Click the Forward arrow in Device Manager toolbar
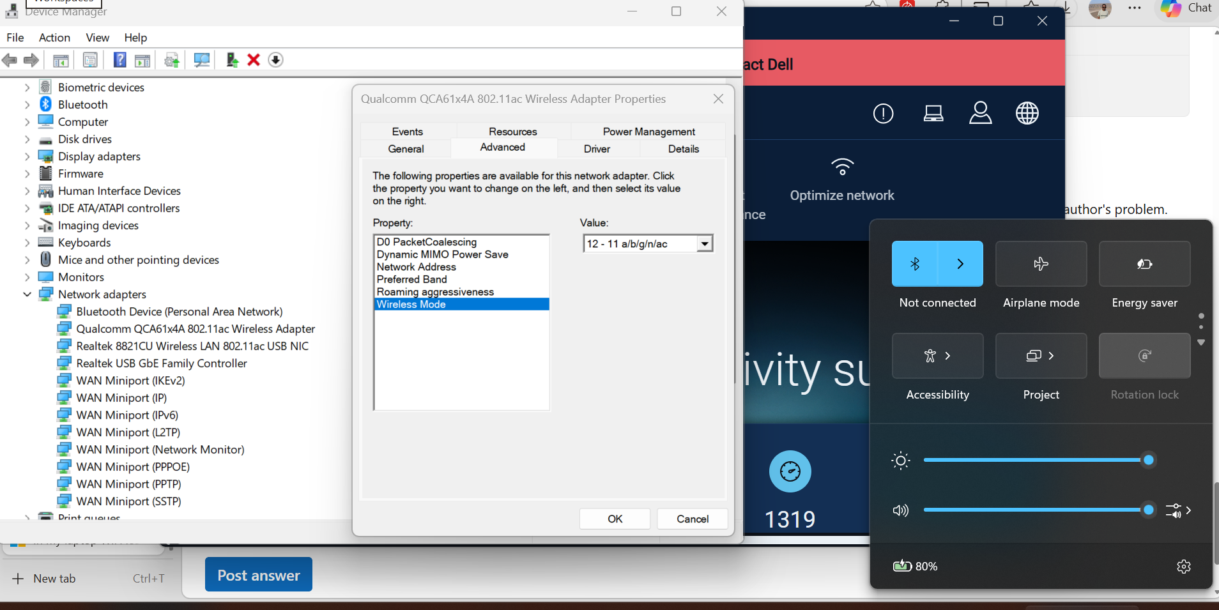The image size is (1219, 610). point(31,60)
